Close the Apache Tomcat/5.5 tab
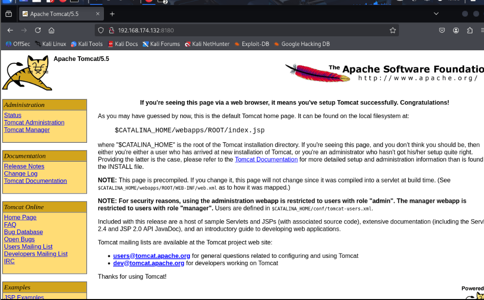The height and width of the screenshot is (300, 484). pos(98,14)
